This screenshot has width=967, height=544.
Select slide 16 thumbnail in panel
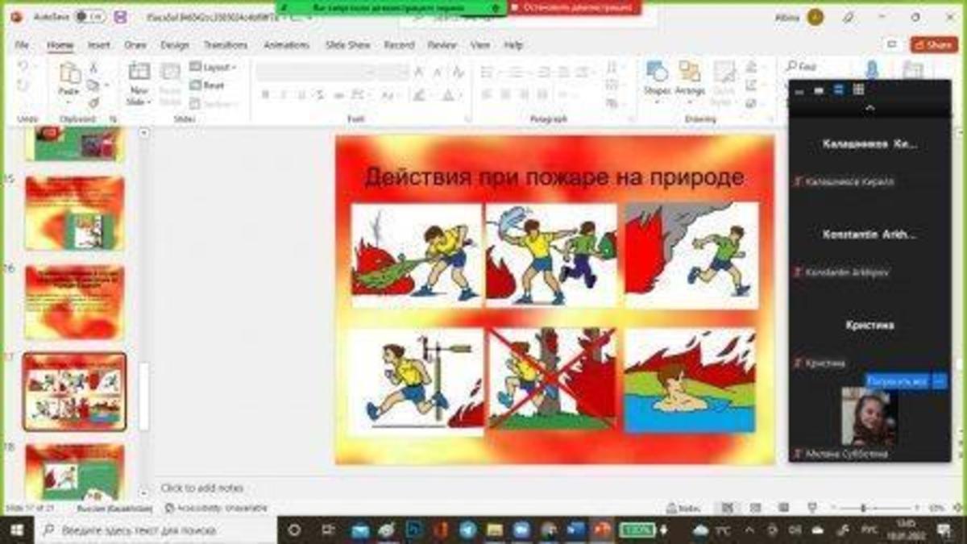[x=74, y=302]
